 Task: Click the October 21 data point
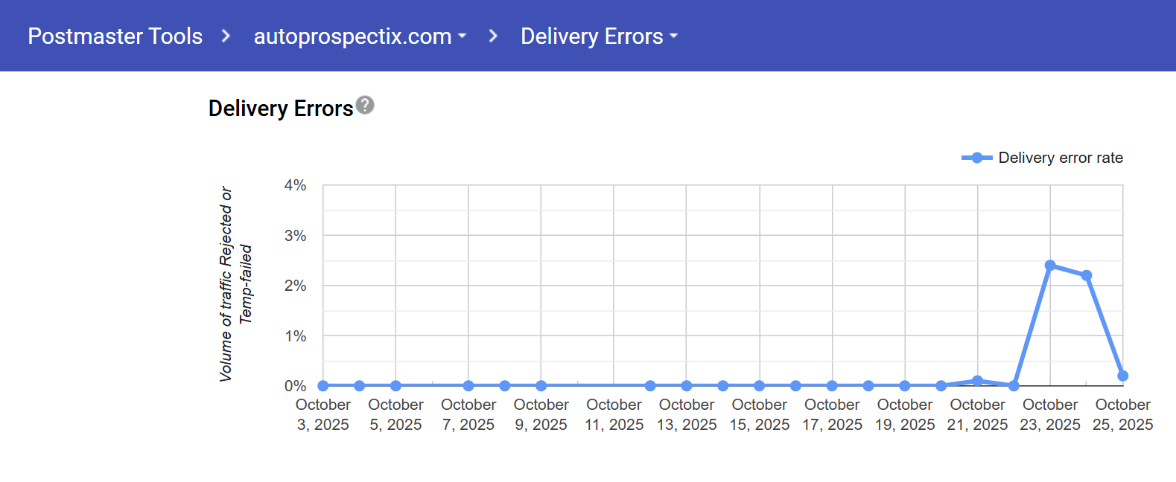[x=978, y=381]
